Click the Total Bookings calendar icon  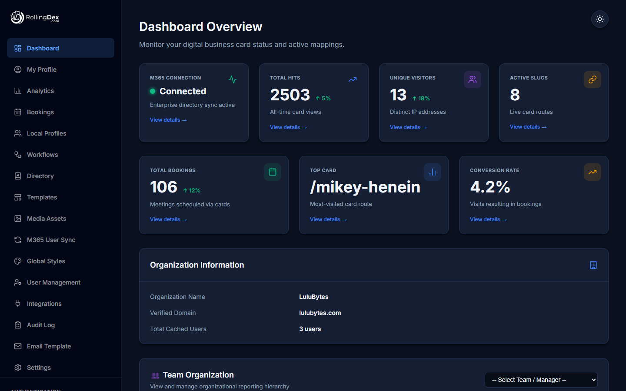click(273, 172)
